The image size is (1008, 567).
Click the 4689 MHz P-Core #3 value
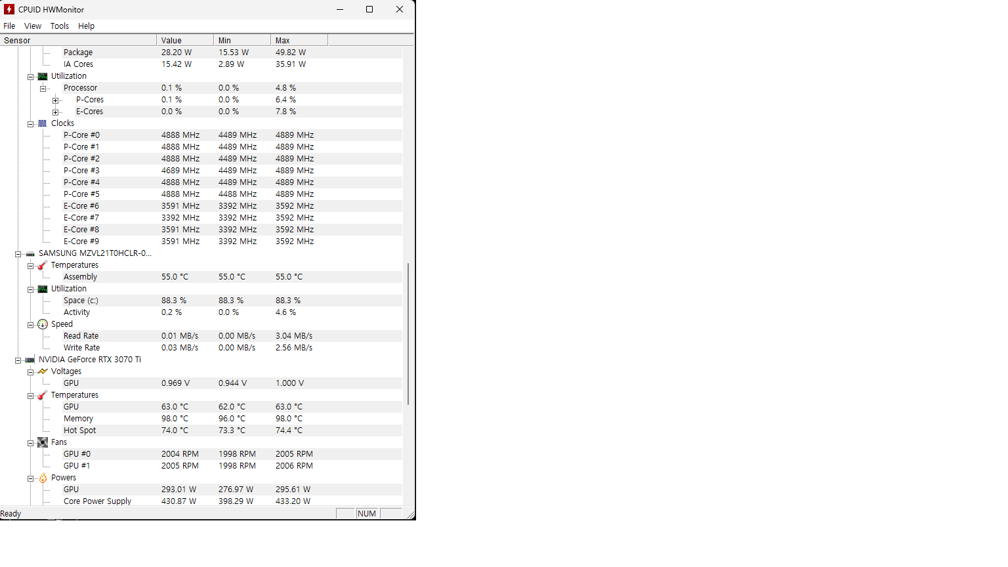click(x=180, y=171)
